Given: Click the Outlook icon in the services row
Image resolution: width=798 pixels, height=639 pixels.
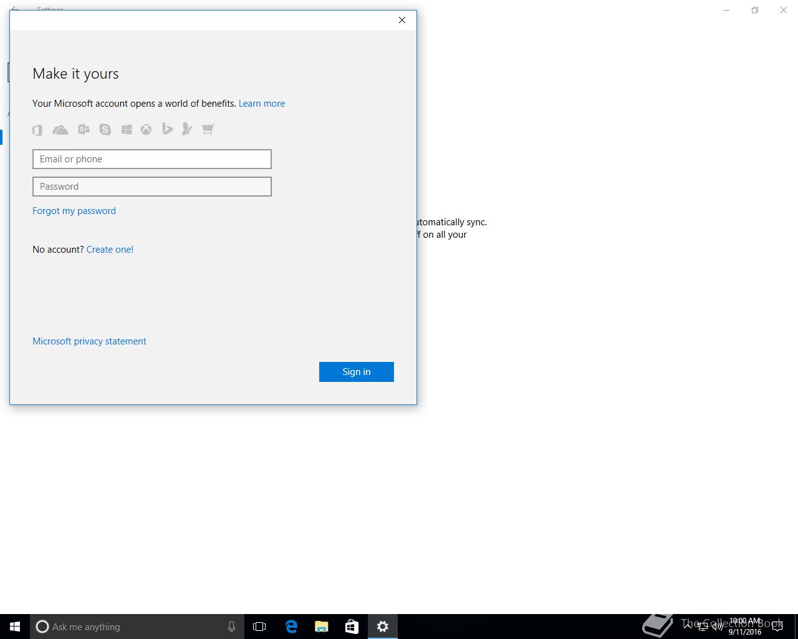Looking at the screenshot, I should click(84, 129).
